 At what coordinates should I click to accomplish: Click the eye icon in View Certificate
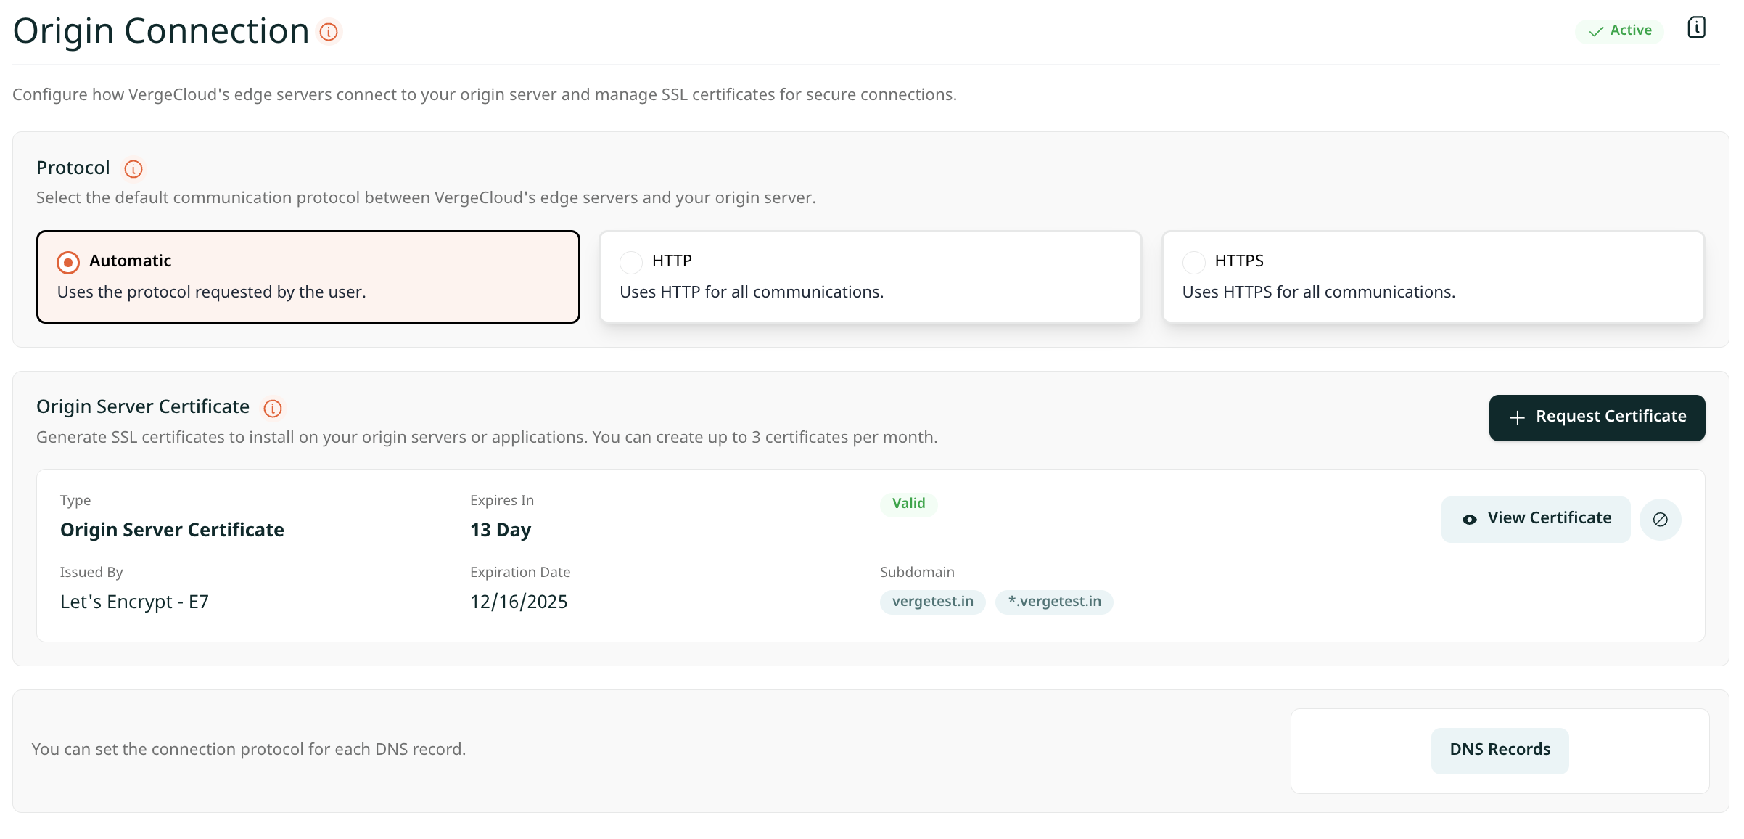click(x=1469, y=520)
